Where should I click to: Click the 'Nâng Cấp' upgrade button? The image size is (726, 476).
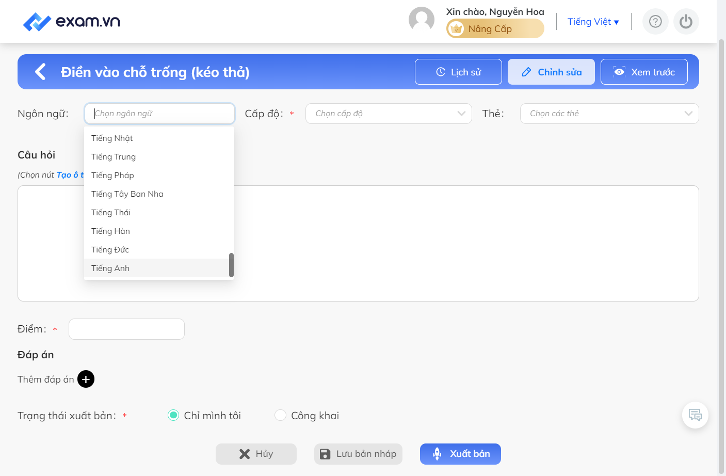495,29
